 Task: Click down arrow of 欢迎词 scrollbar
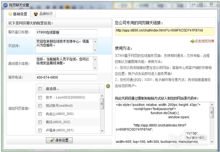[x=95, y=50]
